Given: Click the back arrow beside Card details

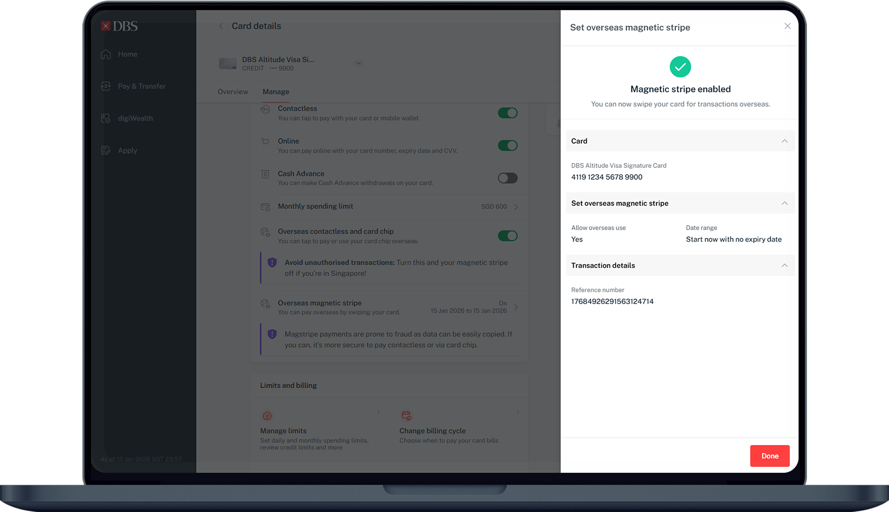Looking at the screenshot, I should (221, 26).
